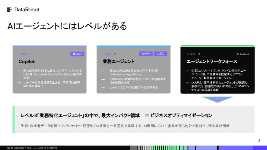The width and height of the screenshot is (267, 150).
Task: Click the LEVEL 2 label
Action: [109, 54]
